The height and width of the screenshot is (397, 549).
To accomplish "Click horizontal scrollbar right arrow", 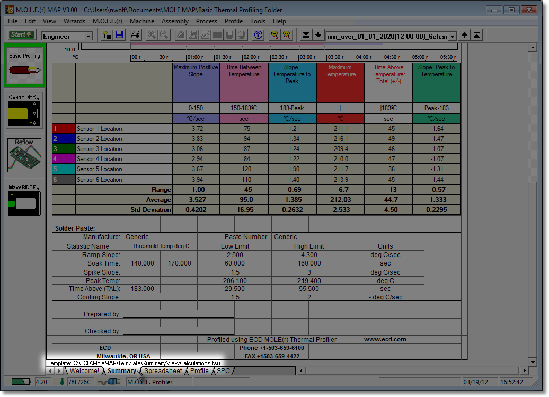I will (524, 370).
